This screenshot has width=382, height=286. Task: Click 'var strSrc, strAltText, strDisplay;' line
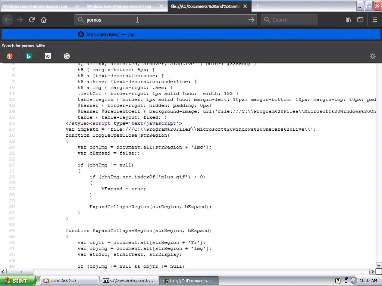click(129, 254)
